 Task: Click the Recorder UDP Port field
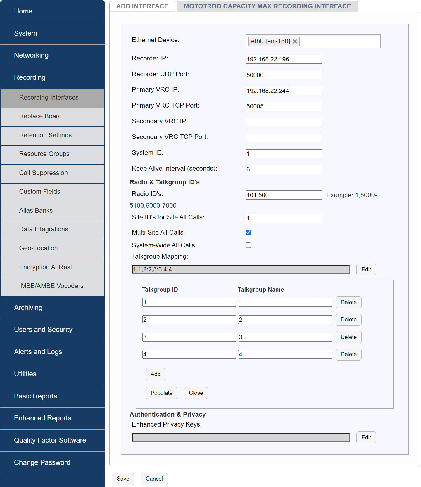(284, 75)
